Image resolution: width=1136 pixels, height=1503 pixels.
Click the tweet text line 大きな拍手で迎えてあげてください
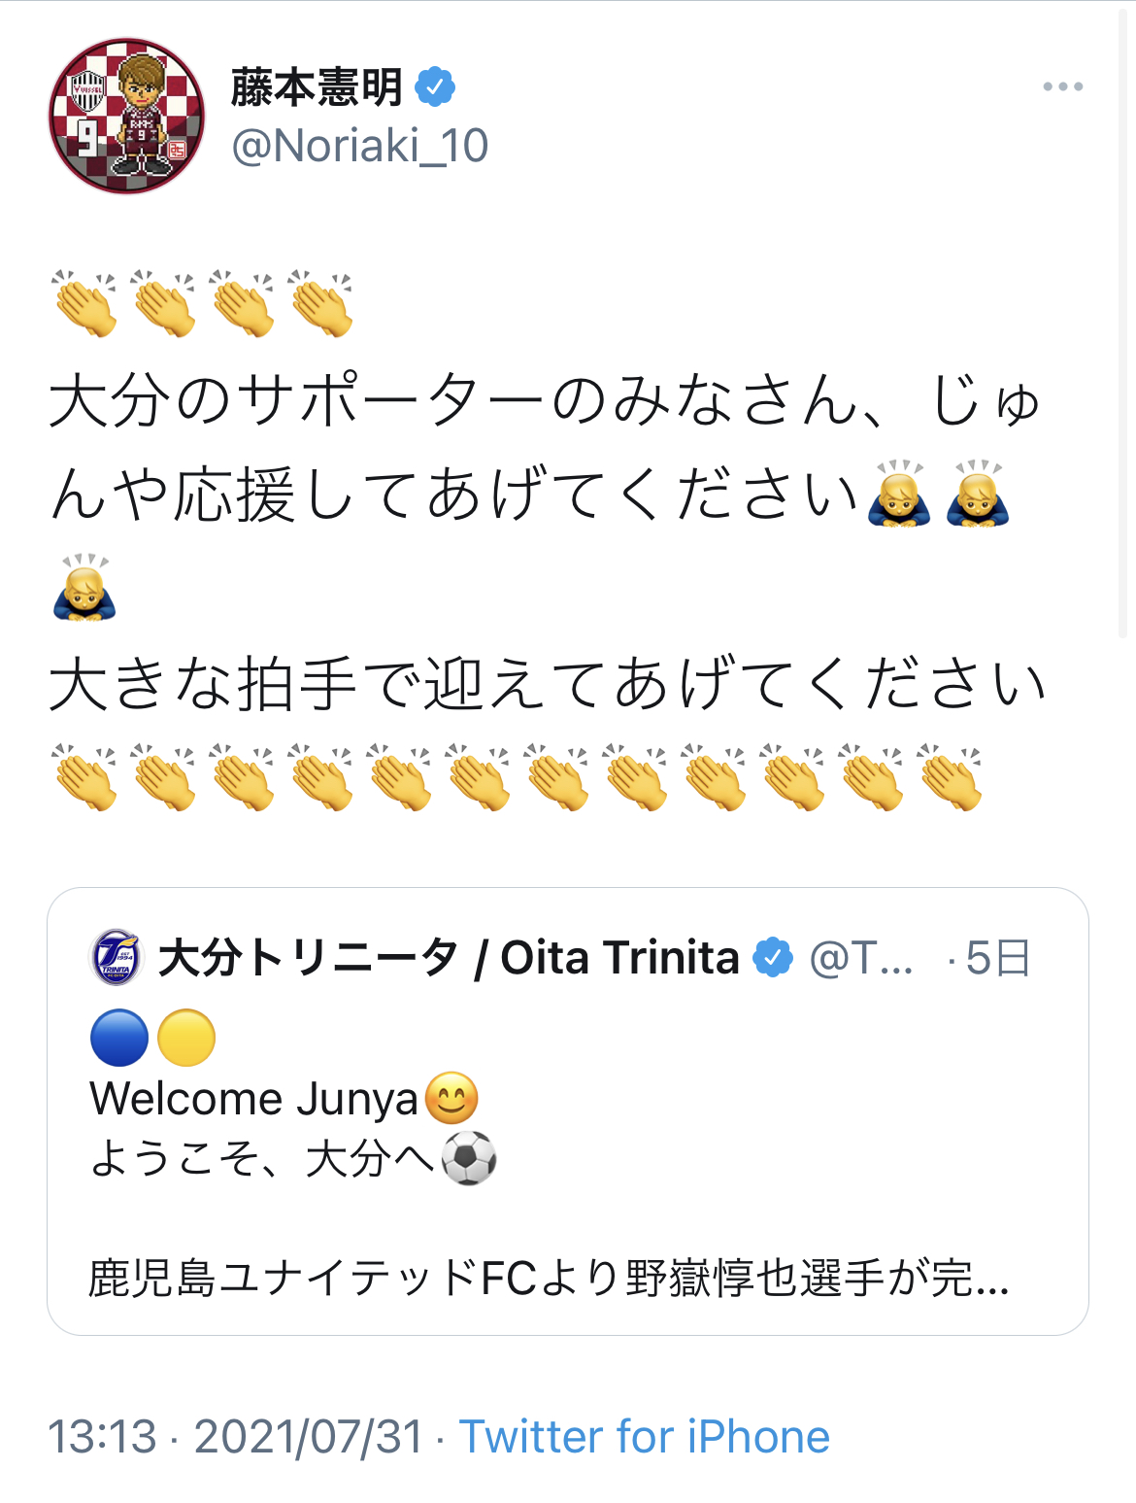click(548, 683)
